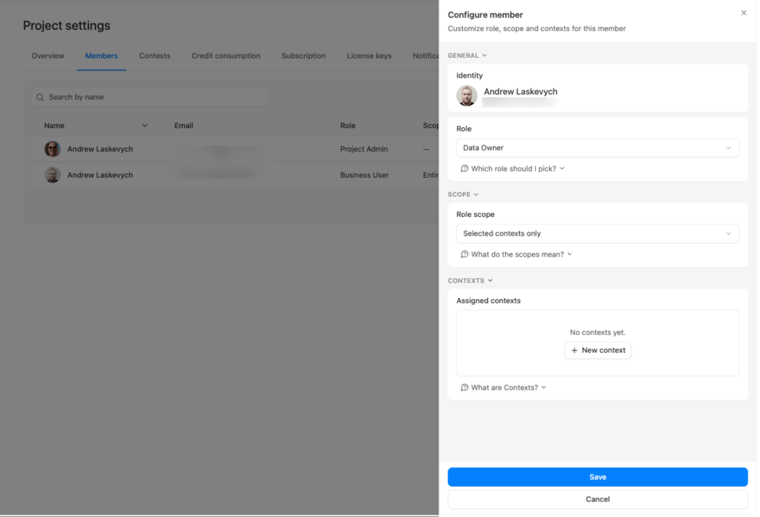The image size is (760, 517).
Task: Click the Email column header
Action: 184,125
